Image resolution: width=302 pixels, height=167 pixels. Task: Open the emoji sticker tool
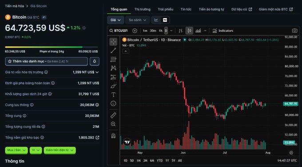pos(113,103)
